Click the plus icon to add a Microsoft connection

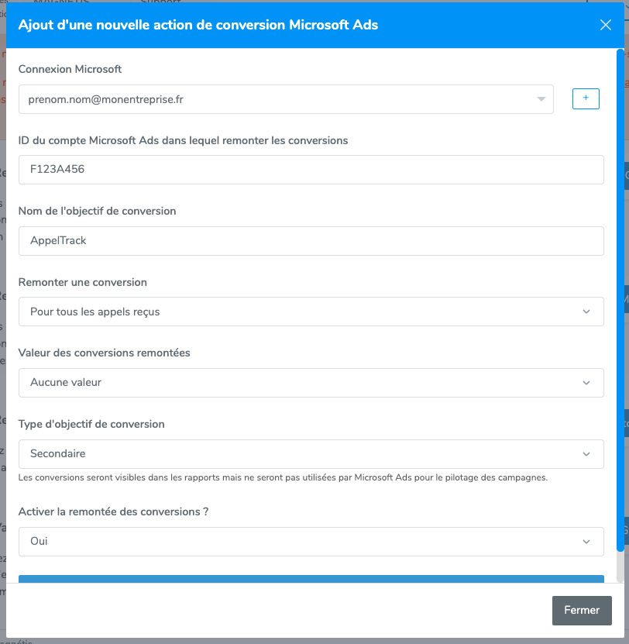pos(586,98)
